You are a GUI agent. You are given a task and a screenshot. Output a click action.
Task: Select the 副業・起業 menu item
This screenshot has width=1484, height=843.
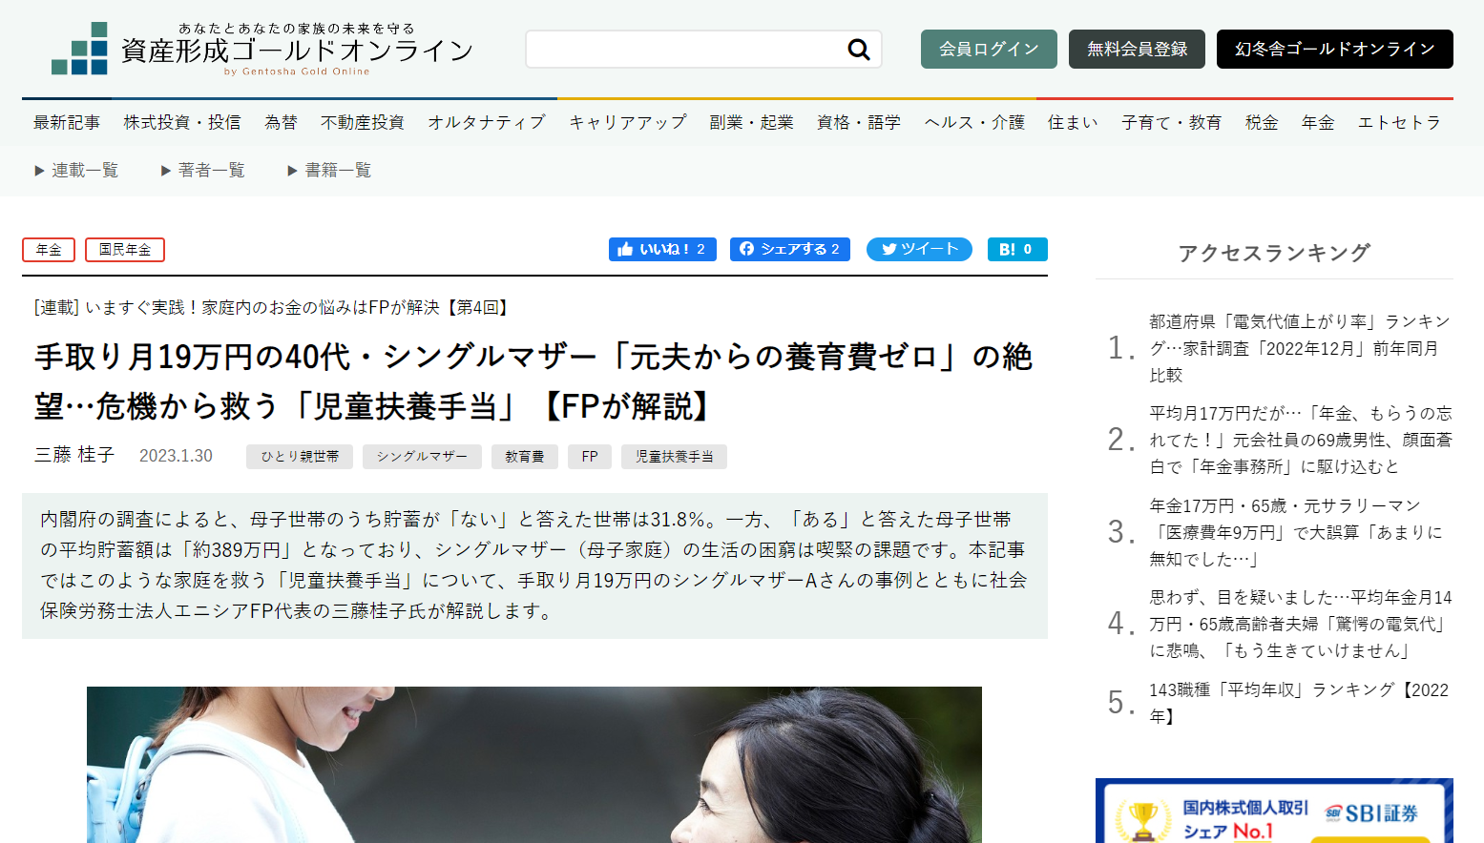tap(752, 122)
